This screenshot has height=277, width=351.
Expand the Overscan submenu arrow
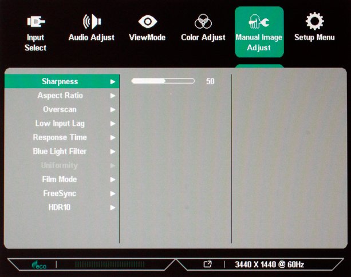[x=113, y=110]
